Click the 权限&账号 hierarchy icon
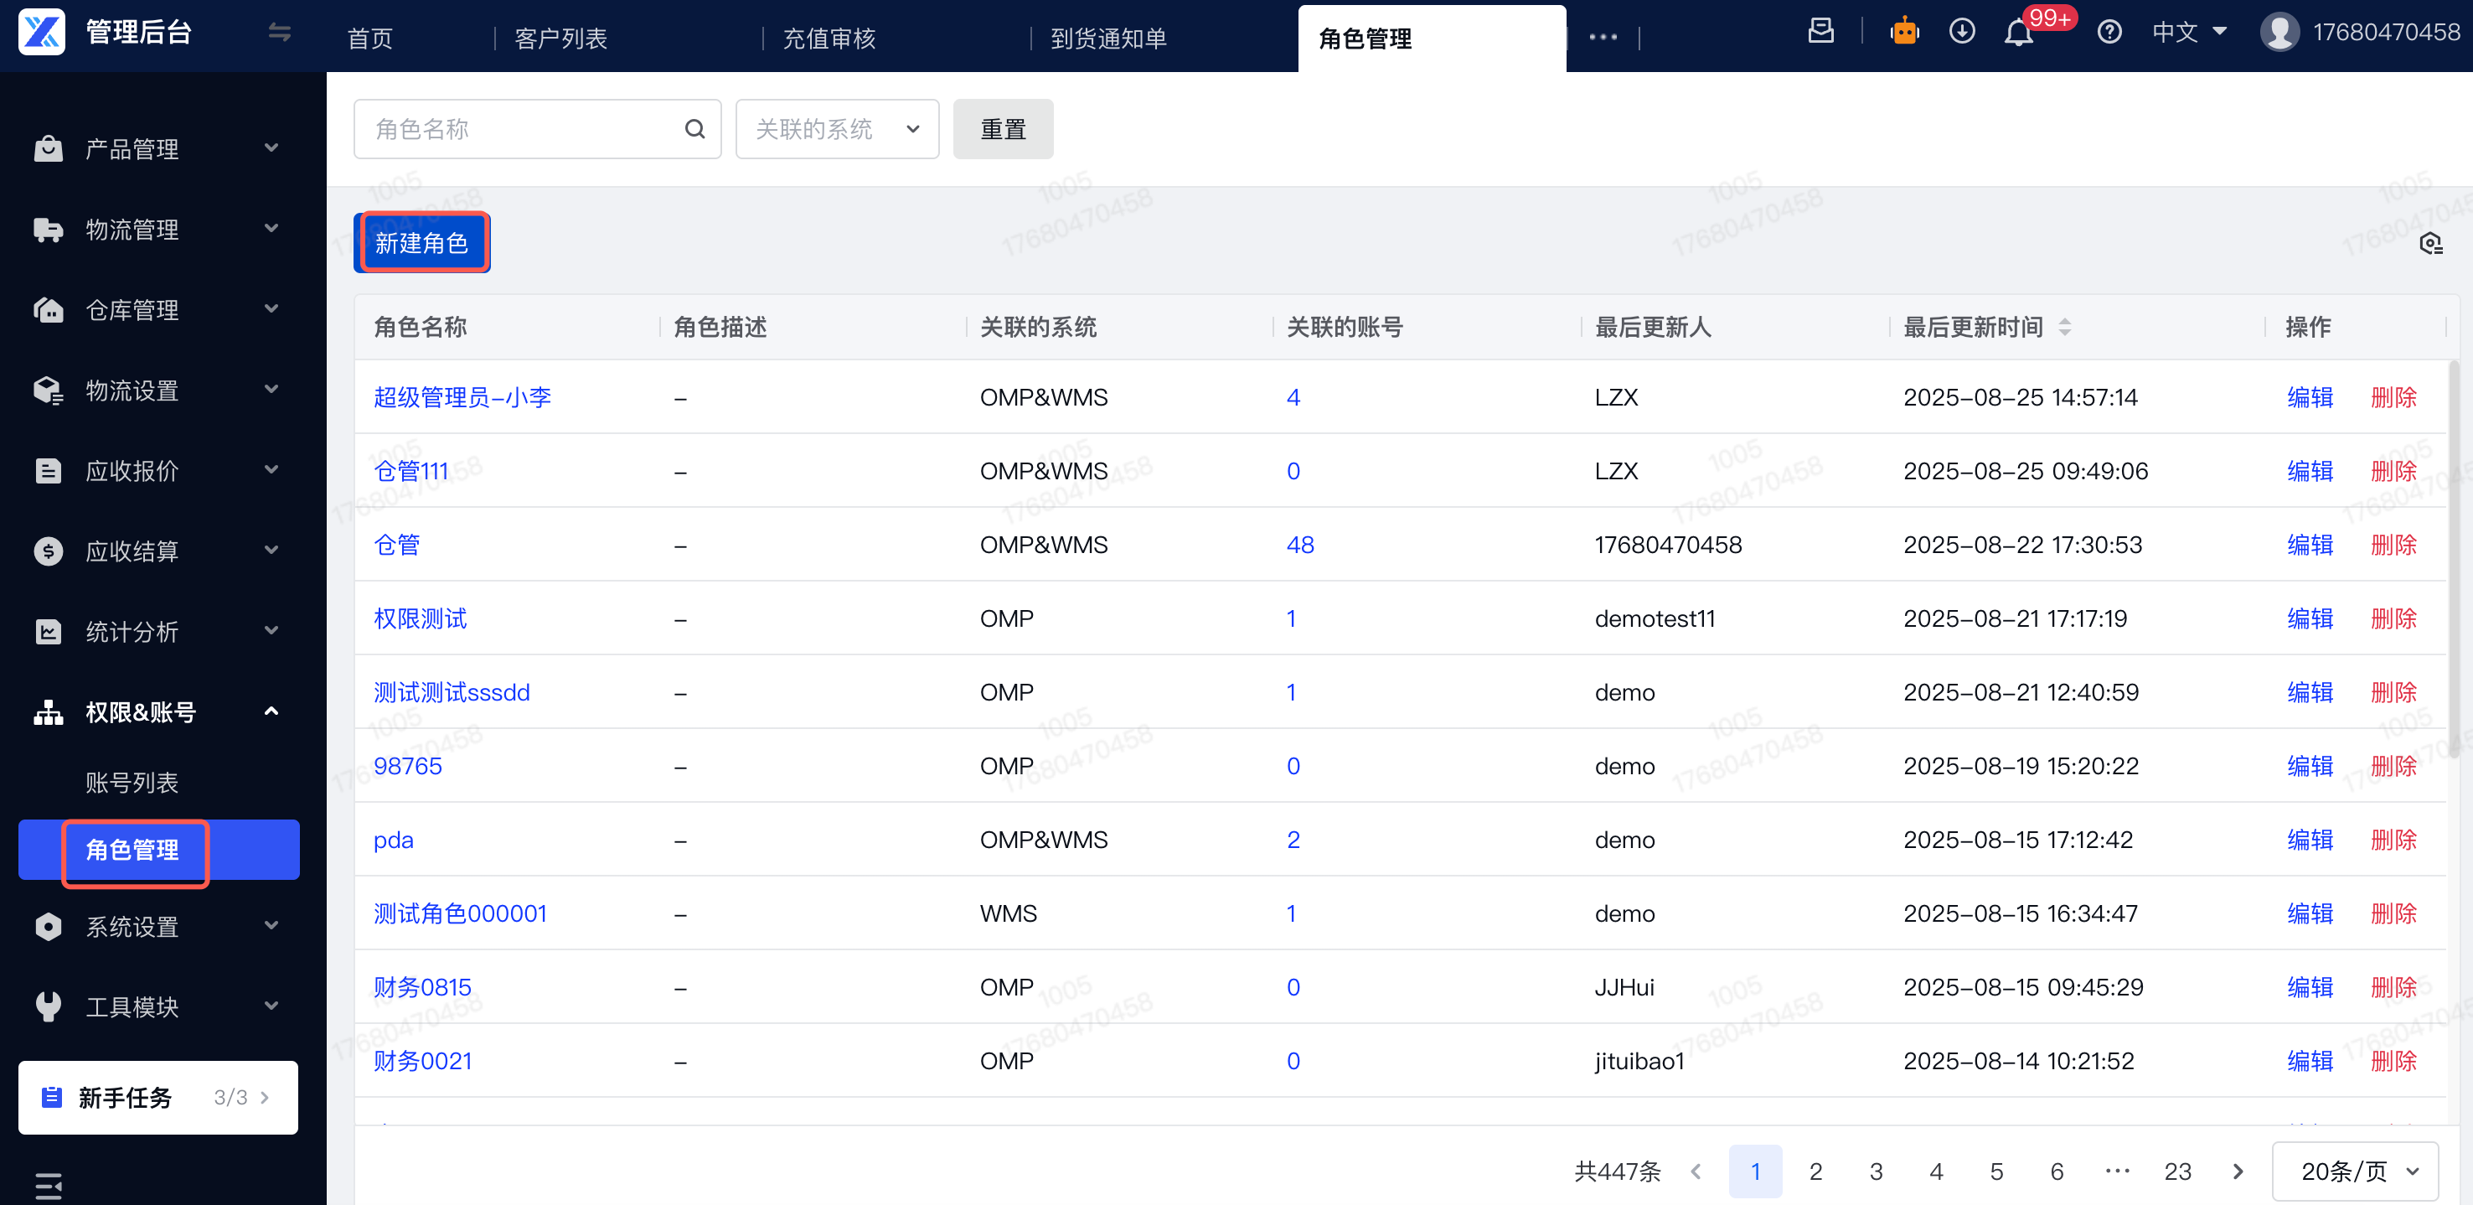Screen dimensions: 2473x1205 tap(48, 711)
